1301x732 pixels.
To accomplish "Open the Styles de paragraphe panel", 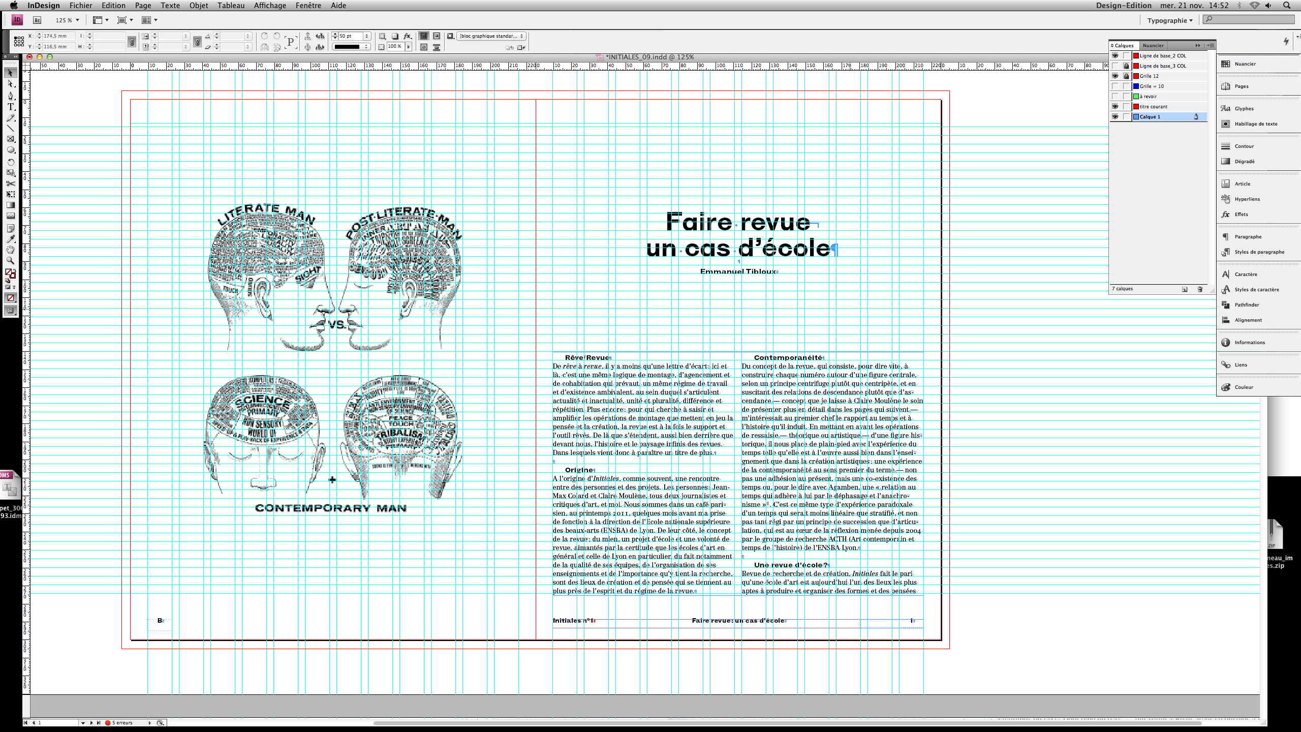I will pyautogui.click(x=1259, y=252).
